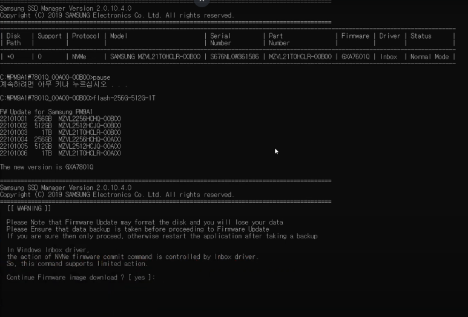The width and height of the screenshot is (468, 317).
Task: Click the "*0" disk path cell
Action: pos(10,57)
